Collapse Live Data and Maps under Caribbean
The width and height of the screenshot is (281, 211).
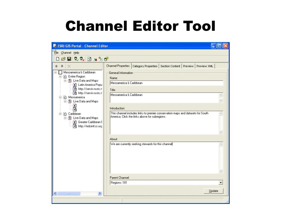click(65, 118)
